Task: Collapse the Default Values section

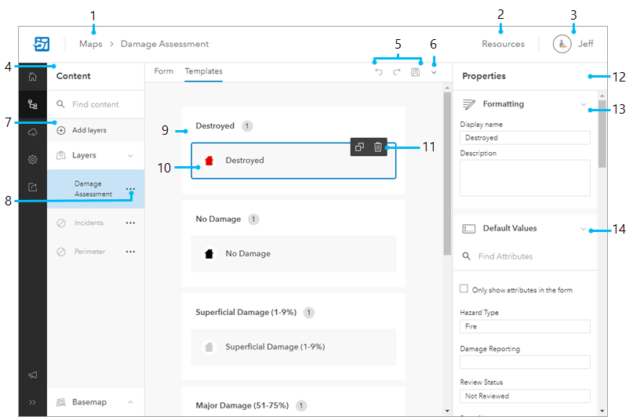Action: click(x=583, y=229)
